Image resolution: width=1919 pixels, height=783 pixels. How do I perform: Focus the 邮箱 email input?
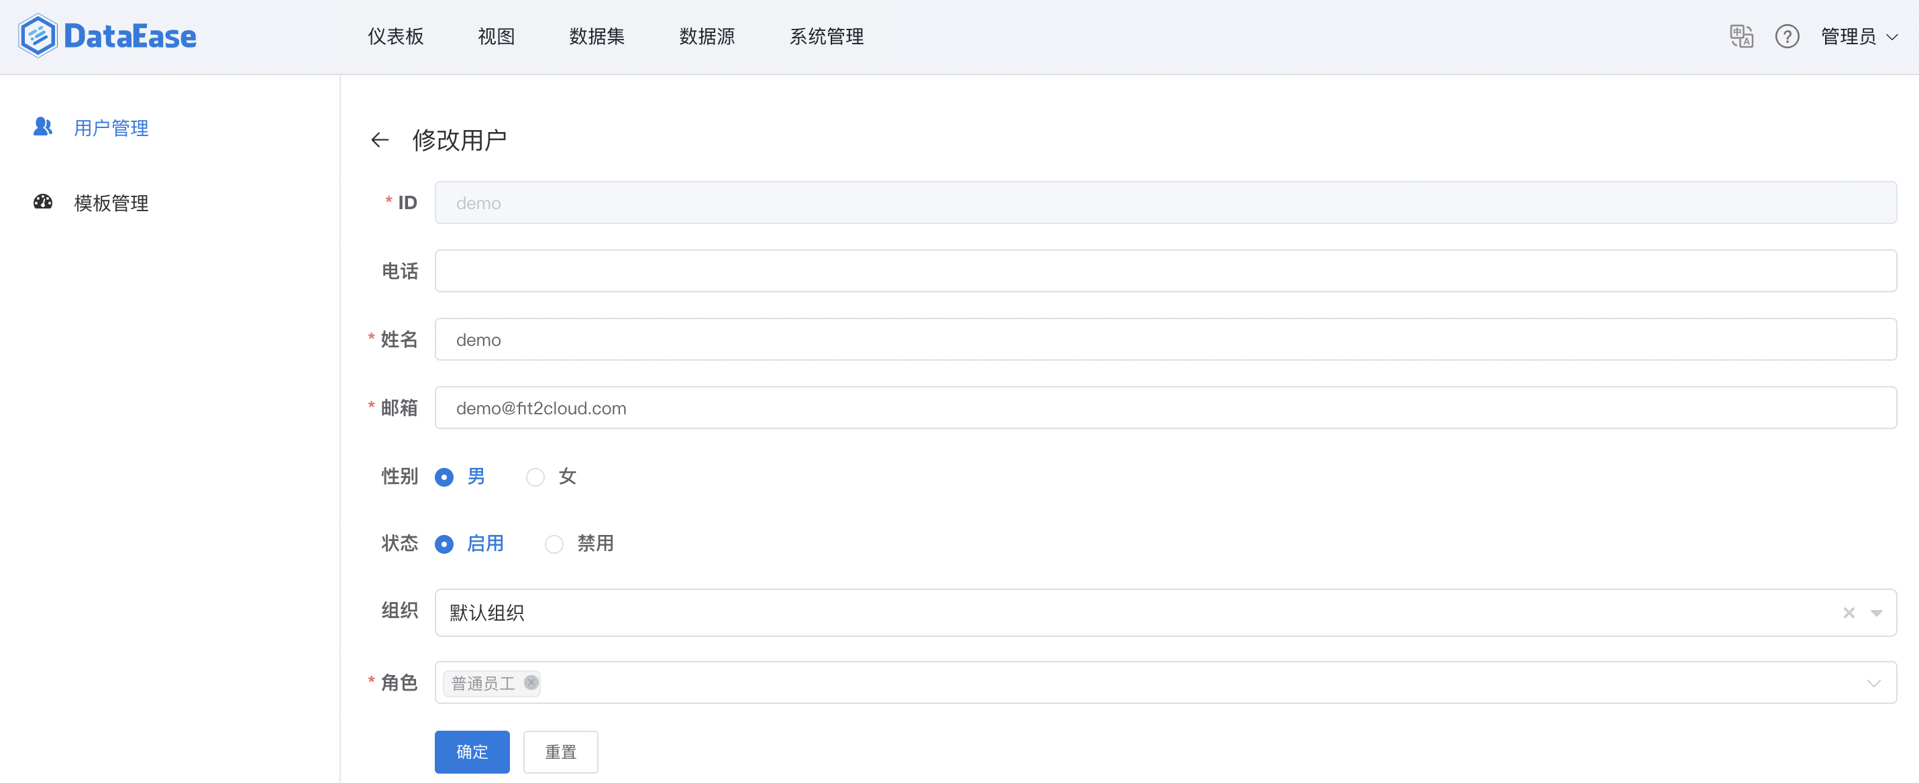(x=1166, y=408)
